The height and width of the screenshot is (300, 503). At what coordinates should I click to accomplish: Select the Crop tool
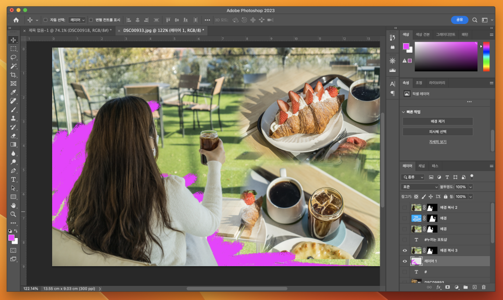pos(13,75)
